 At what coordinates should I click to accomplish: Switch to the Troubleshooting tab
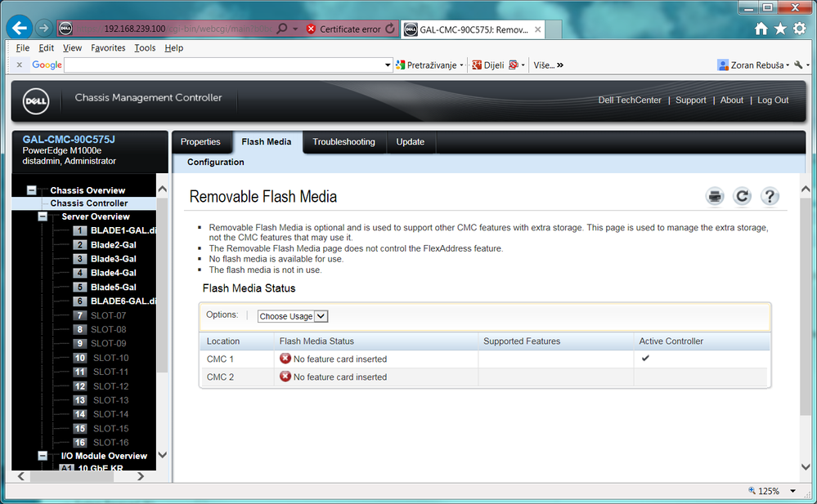(x=343, y=141)
